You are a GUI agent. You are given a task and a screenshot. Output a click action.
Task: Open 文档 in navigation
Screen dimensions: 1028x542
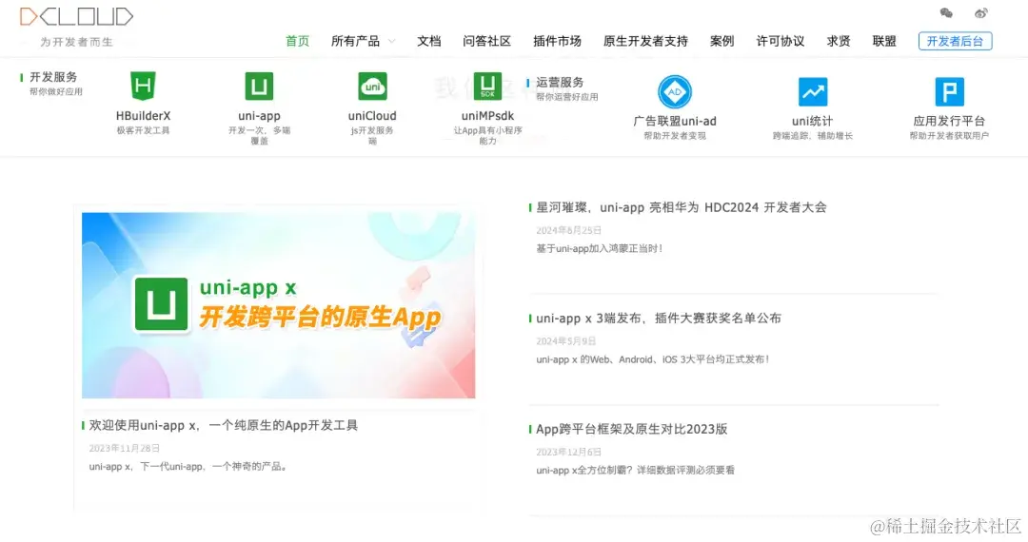pyautogui.click(x=428, y=41)
